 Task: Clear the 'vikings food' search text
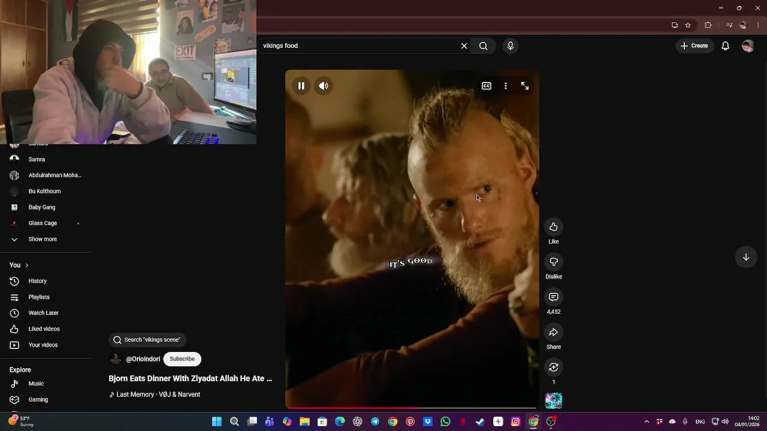(x=464, y=46)
